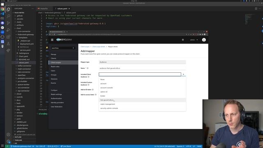Click the Keycloak user avatar
Viewport: 263px width, 148px height.
(204, 40)
